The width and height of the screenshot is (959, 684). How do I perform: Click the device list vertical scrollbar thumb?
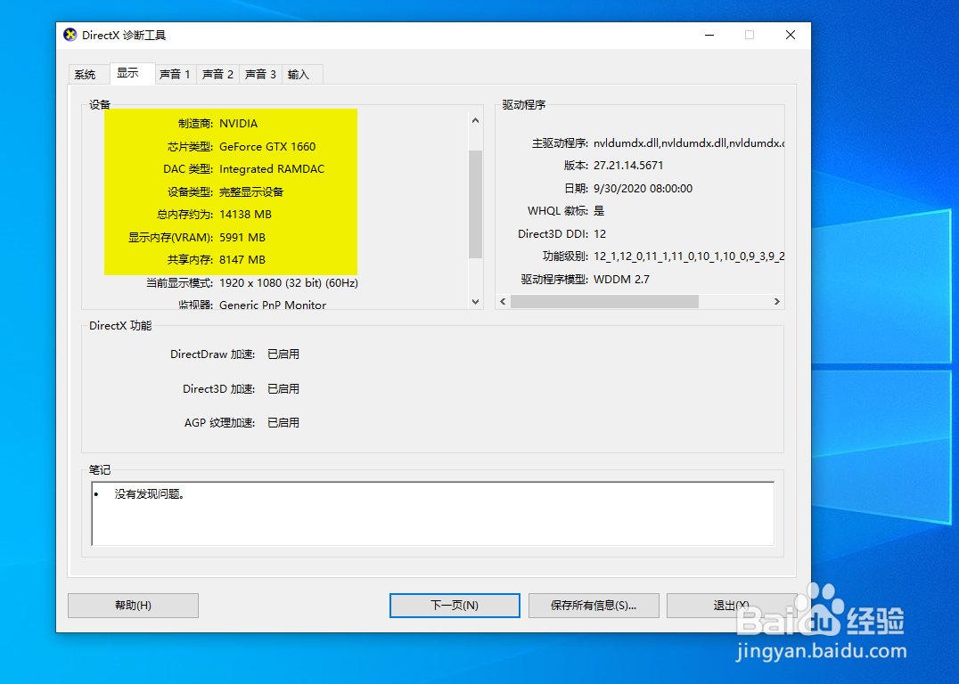pos(475,204)
